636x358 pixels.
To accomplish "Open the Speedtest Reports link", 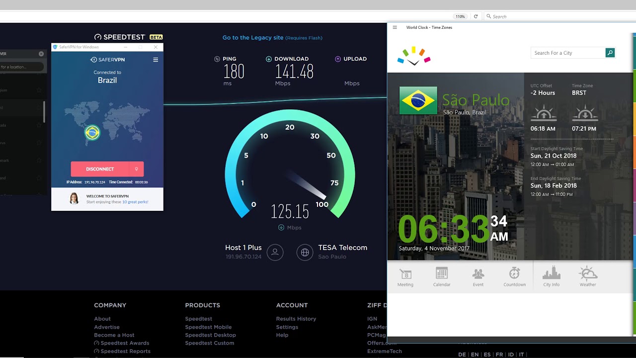I will (122, 352).
